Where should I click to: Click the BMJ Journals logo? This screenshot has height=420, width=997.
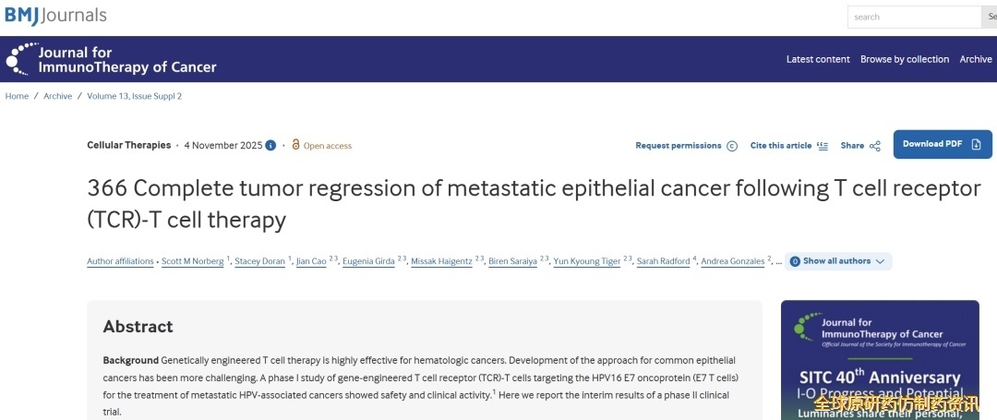coord(55,15)
